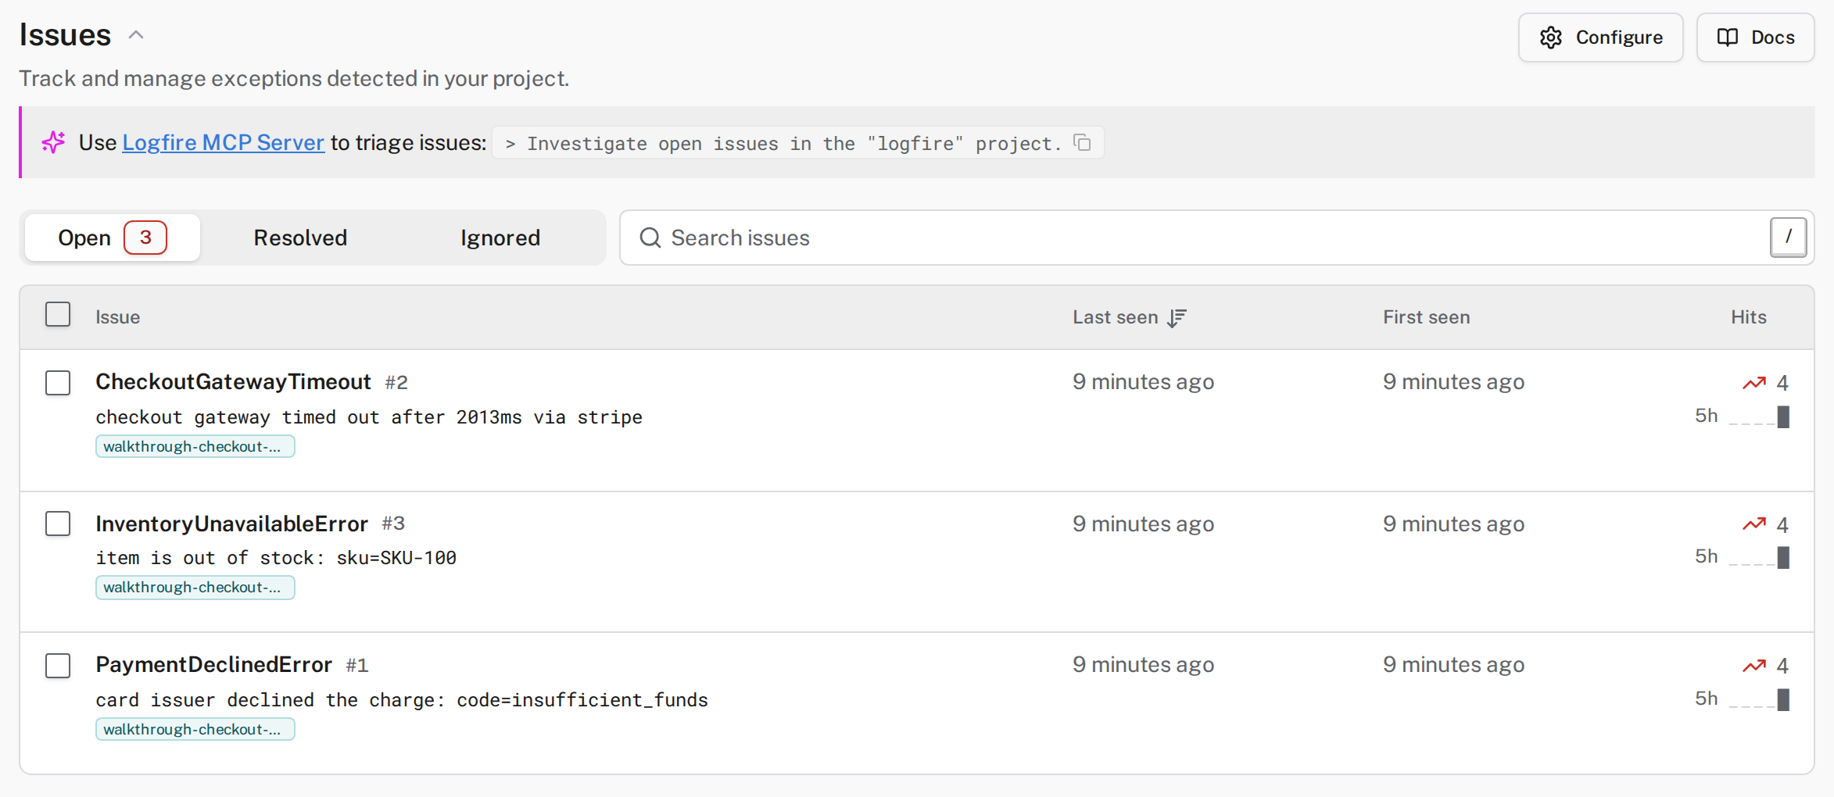Image resolution: width=1834 pixels, height=797 pixels.
Task: Click the Configure gear icon
Action: pyautogui.click(x=1551, y=38)
